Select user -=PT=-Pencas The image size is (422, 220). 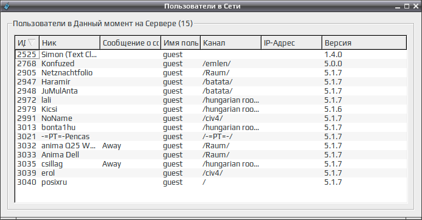click(66, 137)
